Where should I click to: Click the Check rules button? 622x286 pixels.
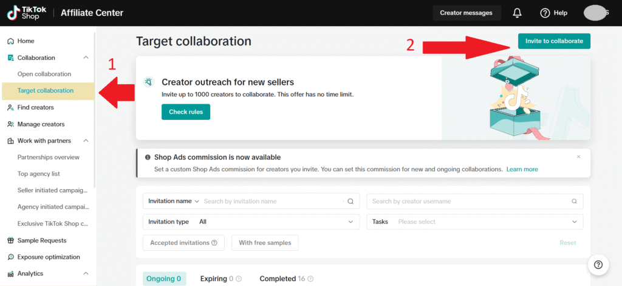pyautogui.click(x=185, y=112)
